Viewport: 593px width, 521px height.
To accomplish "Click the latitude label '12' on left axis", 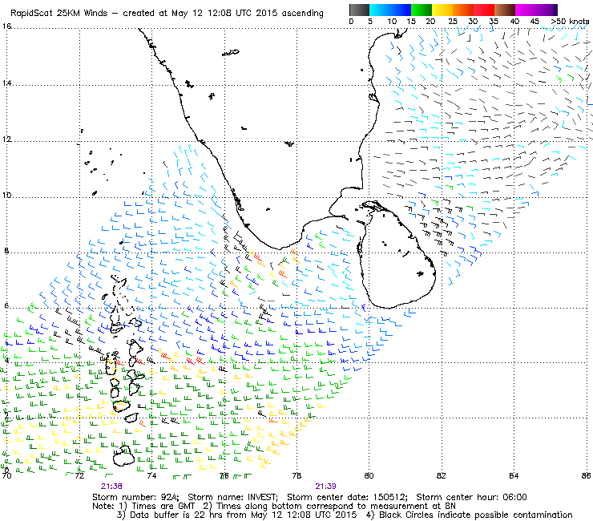I will pyautogui.click(x=6, y=139).
